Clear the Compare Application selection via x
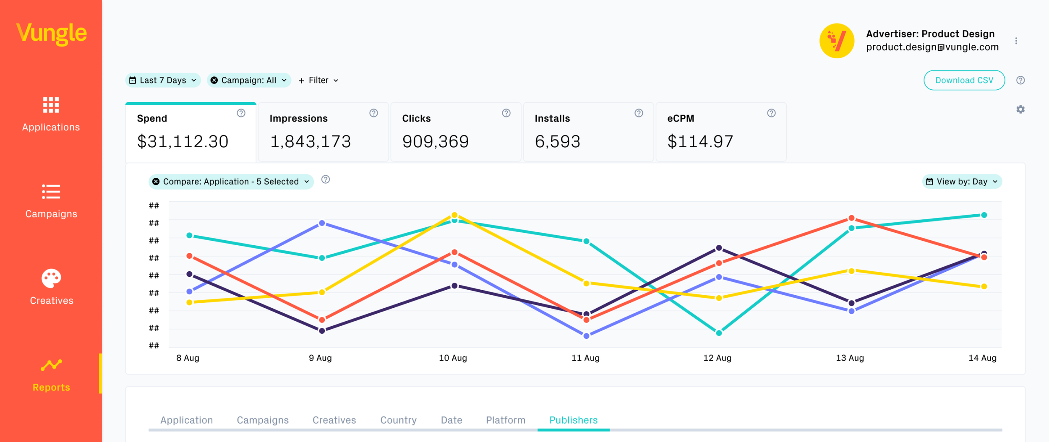The image size is (1049, 442). [156, 182]
